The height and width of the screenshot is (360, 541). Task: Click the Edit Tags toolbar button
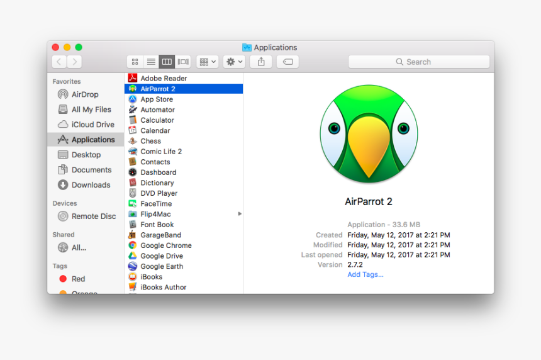coord(287,62)
